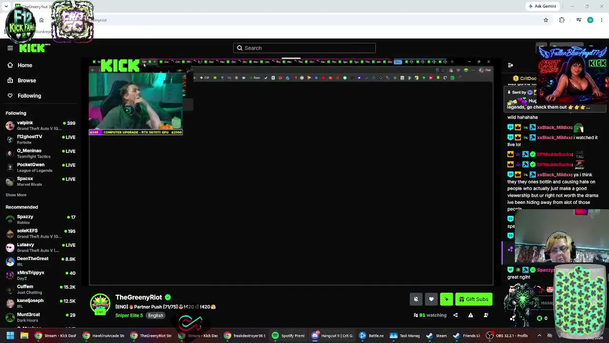This screenshot has height=343, width=609.
Task: Open Discord Hangout II from the taskbar
Action: (333, 335)
